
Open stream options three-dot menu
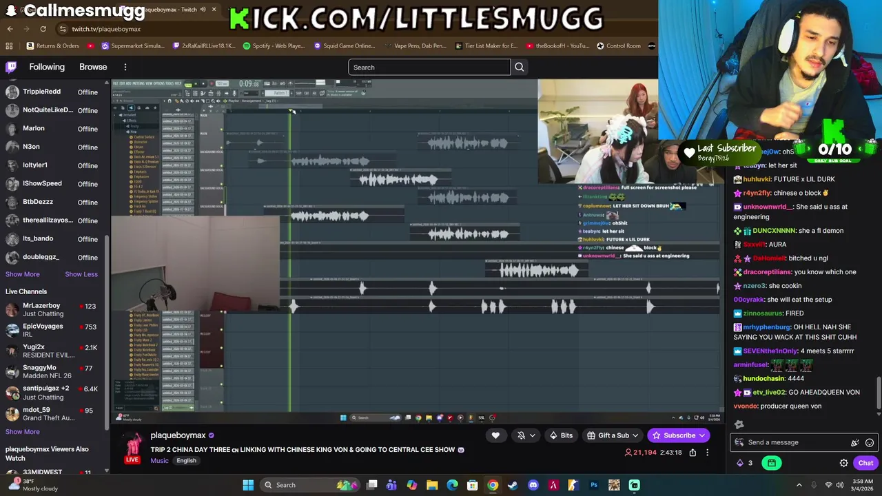pyautogui.click(x=708, y=453)
